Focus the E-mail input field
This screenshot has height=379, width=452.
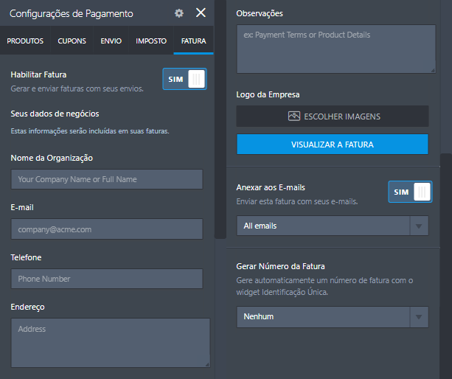click(107, 229)
